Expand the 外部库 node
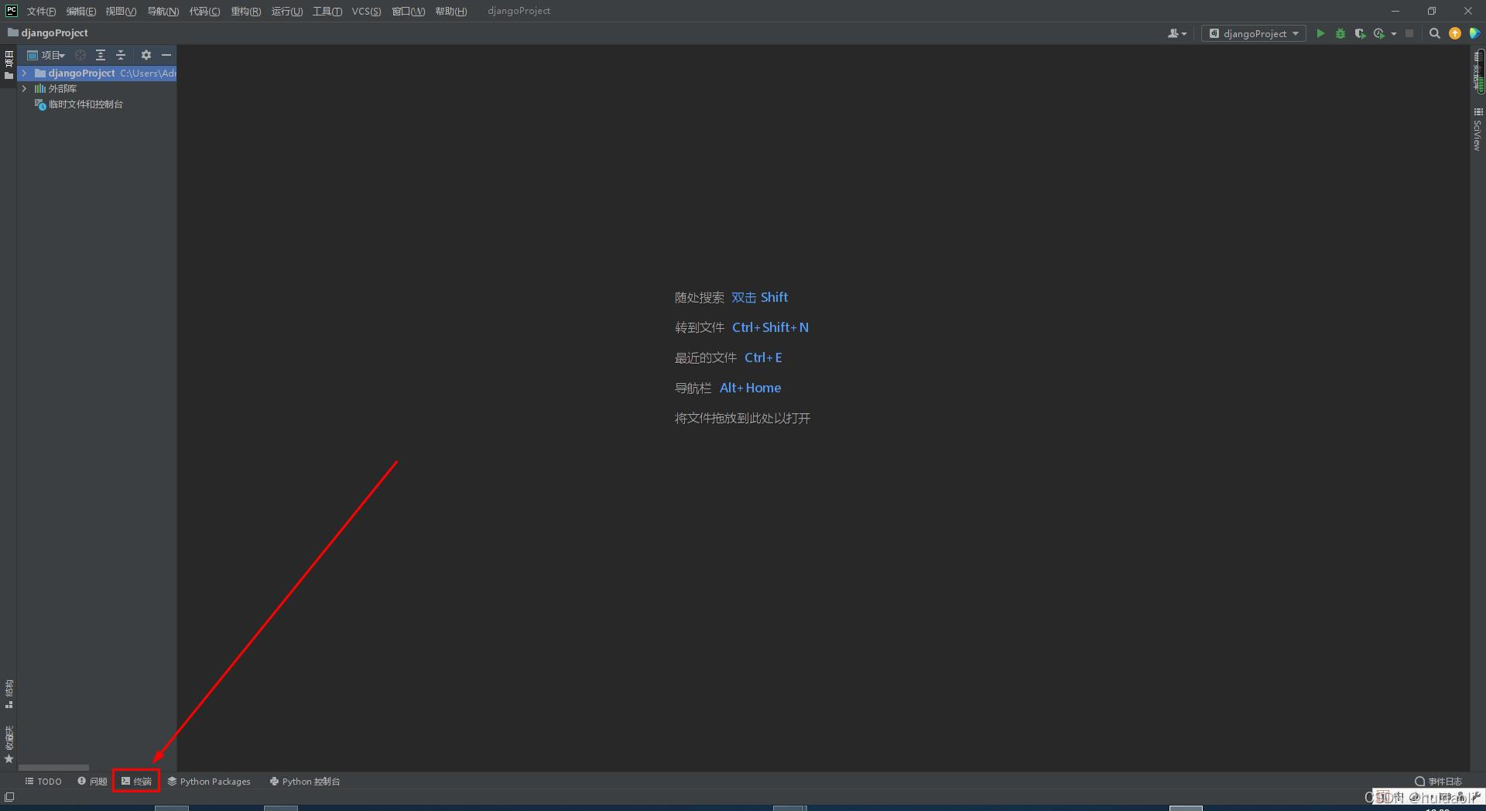This screenshot has width=1486, height=811. click(x=25, y=88)
